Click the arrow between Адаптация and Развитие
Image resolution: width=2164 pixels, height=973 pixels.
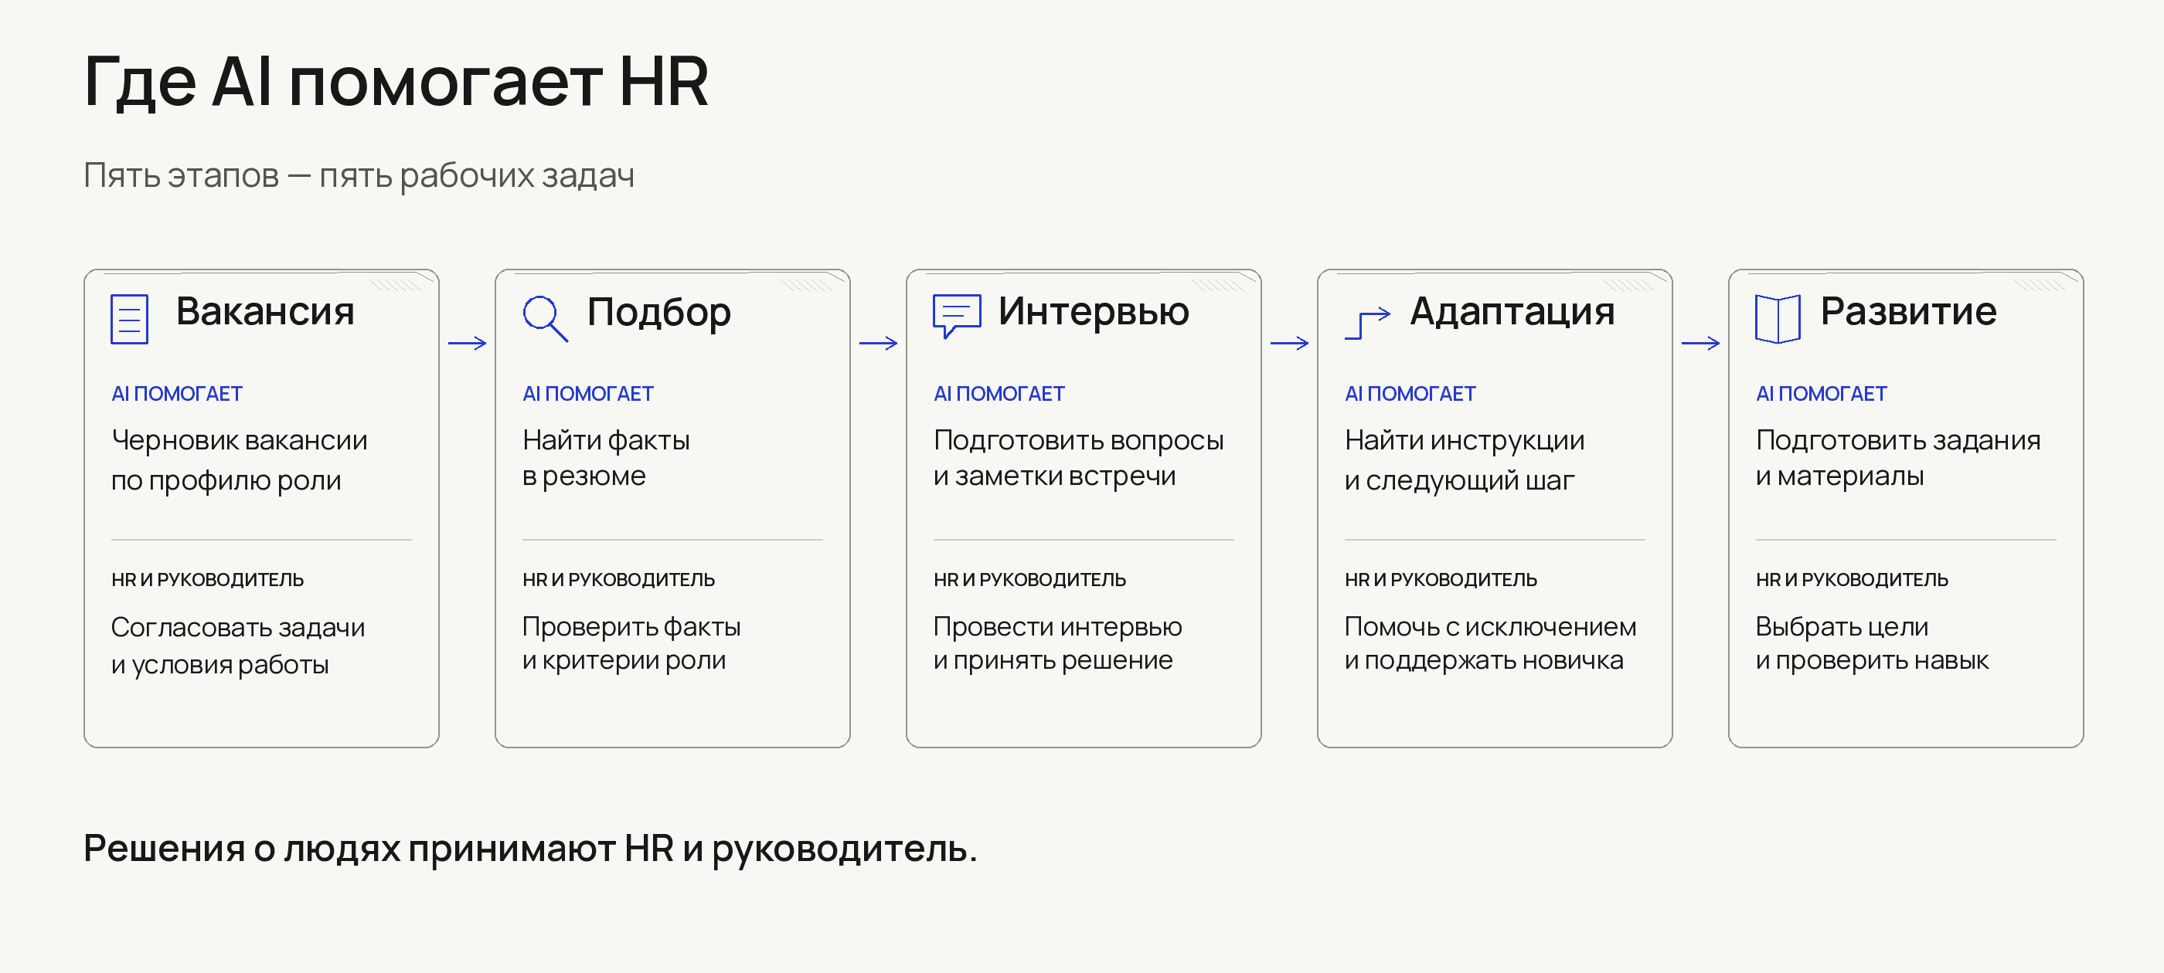point(1701,343)
